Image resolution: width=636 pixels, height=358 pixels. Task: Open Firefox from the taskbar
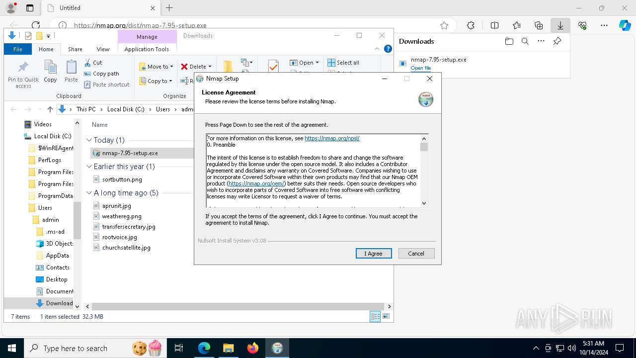click(253, 348)
